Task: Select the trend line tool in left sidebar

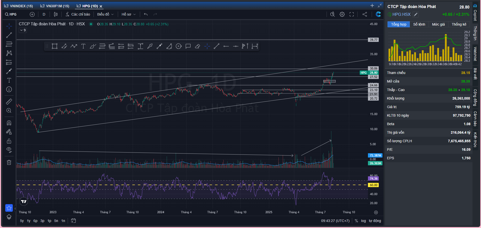Action: 9,35
